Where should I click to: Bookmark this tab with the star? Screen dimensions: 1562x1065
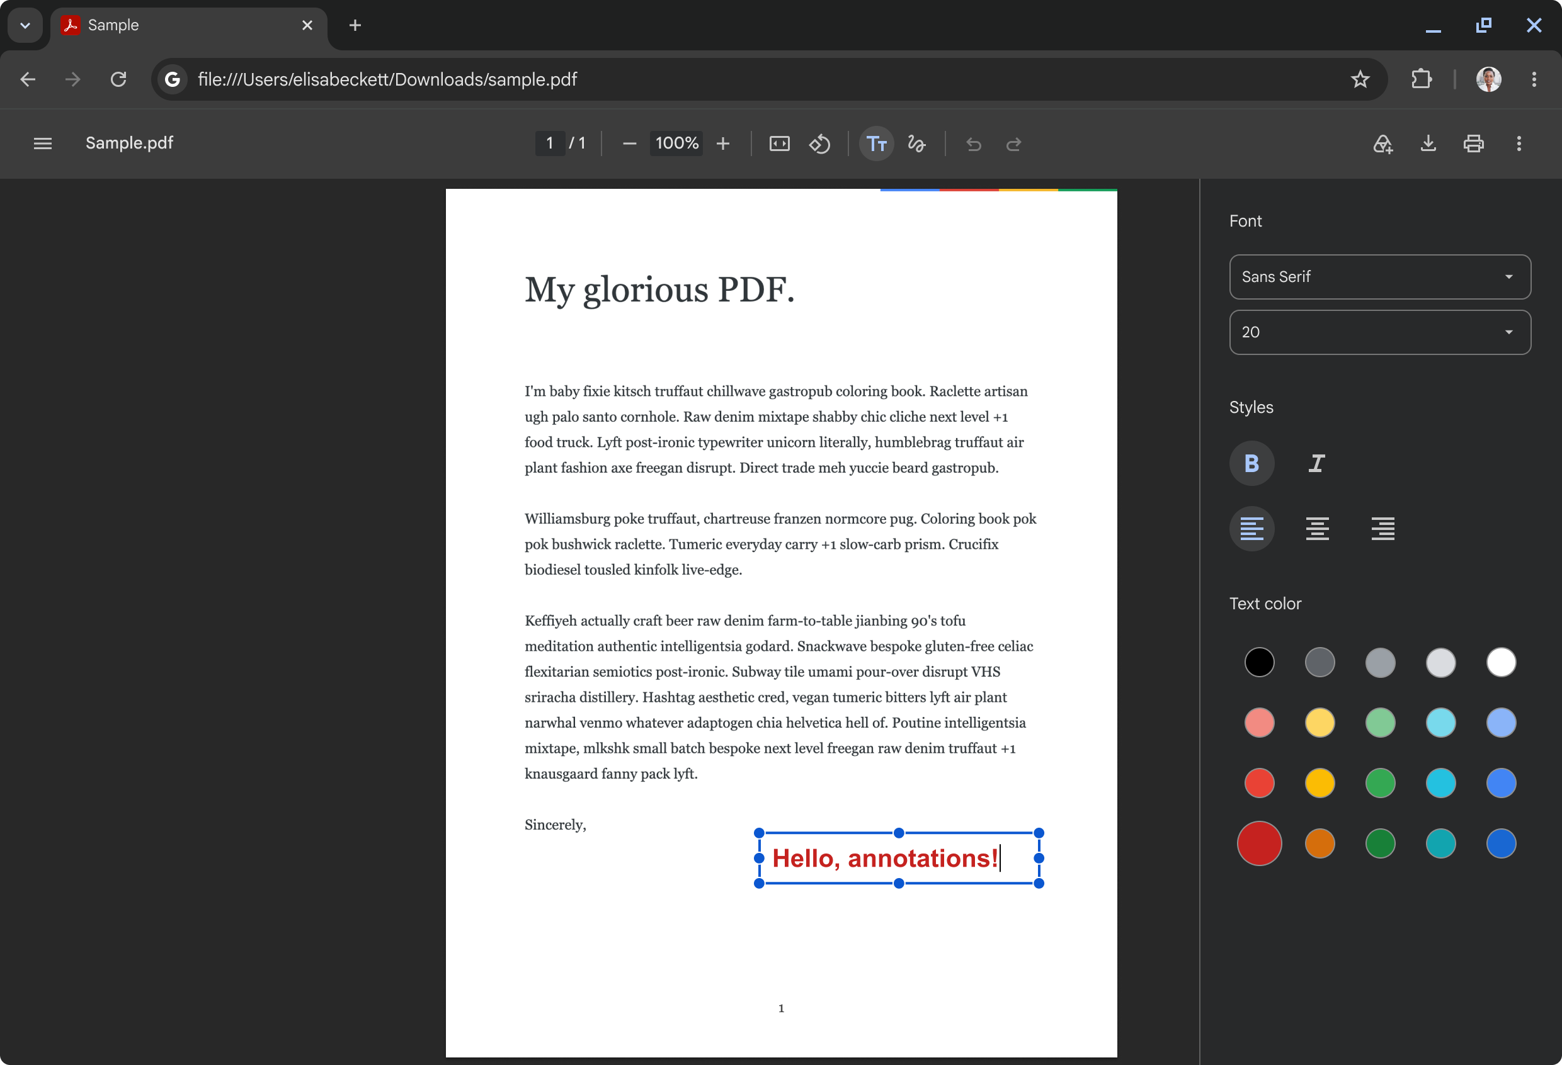coord(1360,79)
